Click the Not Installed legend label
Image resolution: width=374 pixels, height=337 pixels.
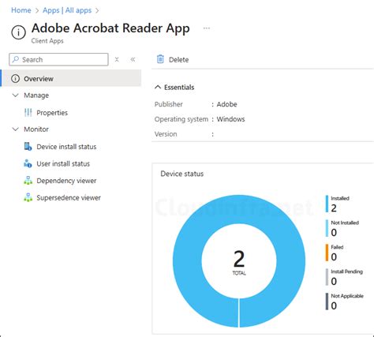(345, 223)
